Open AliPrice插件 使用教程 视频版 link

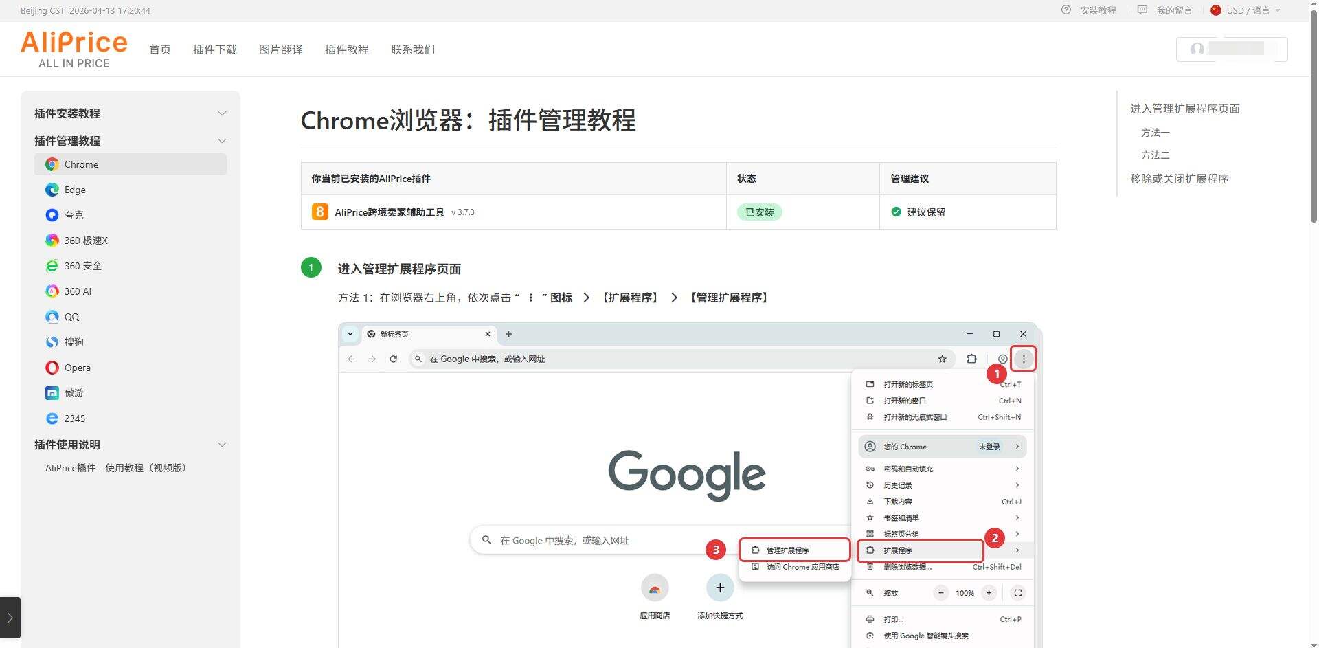pyautogui.click(x=115, y=468)
